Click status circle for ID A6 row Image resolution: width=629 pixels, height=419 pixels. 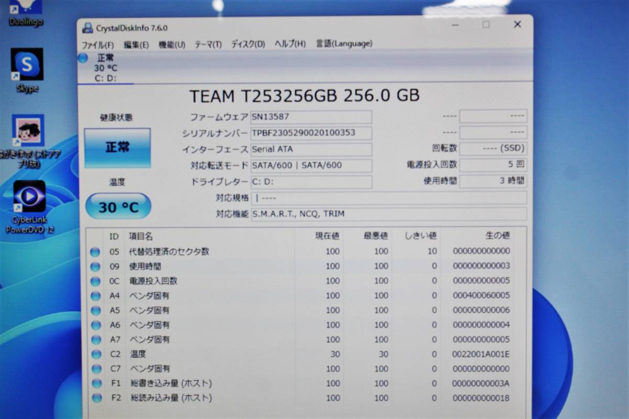click(x=95, y=325)
